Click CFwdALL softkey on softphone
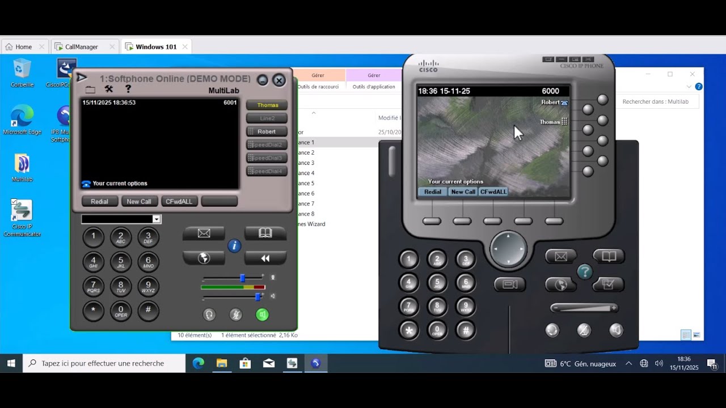The image size is (726, 408). point(179,201)
